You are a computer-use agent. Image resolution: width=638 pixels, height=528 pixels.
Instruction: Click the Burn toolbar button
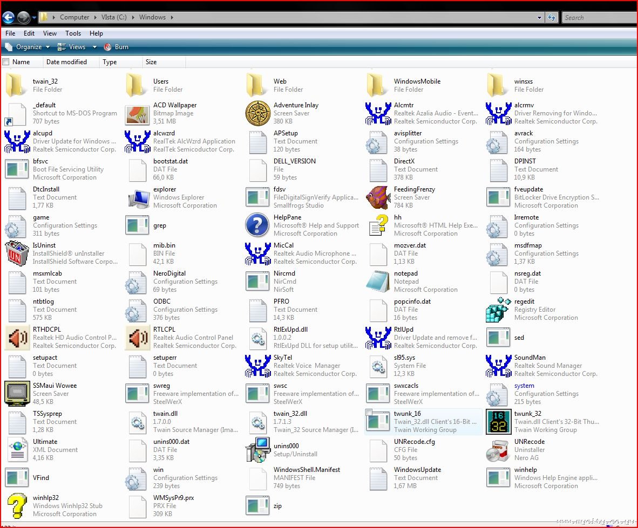[x=117, y=47]
